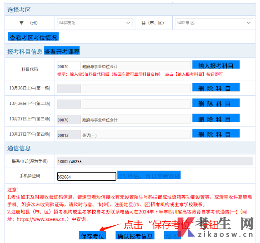Image resolution: width=260 pixels, height=243 pixels.
Task: Click 查看考区考位情况 button
Action: pos(33,37)
